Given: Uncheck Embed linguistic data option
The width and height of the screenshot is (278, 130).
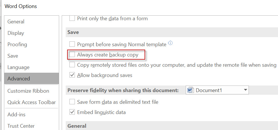Looking at the screenshot, I should 72,112.
